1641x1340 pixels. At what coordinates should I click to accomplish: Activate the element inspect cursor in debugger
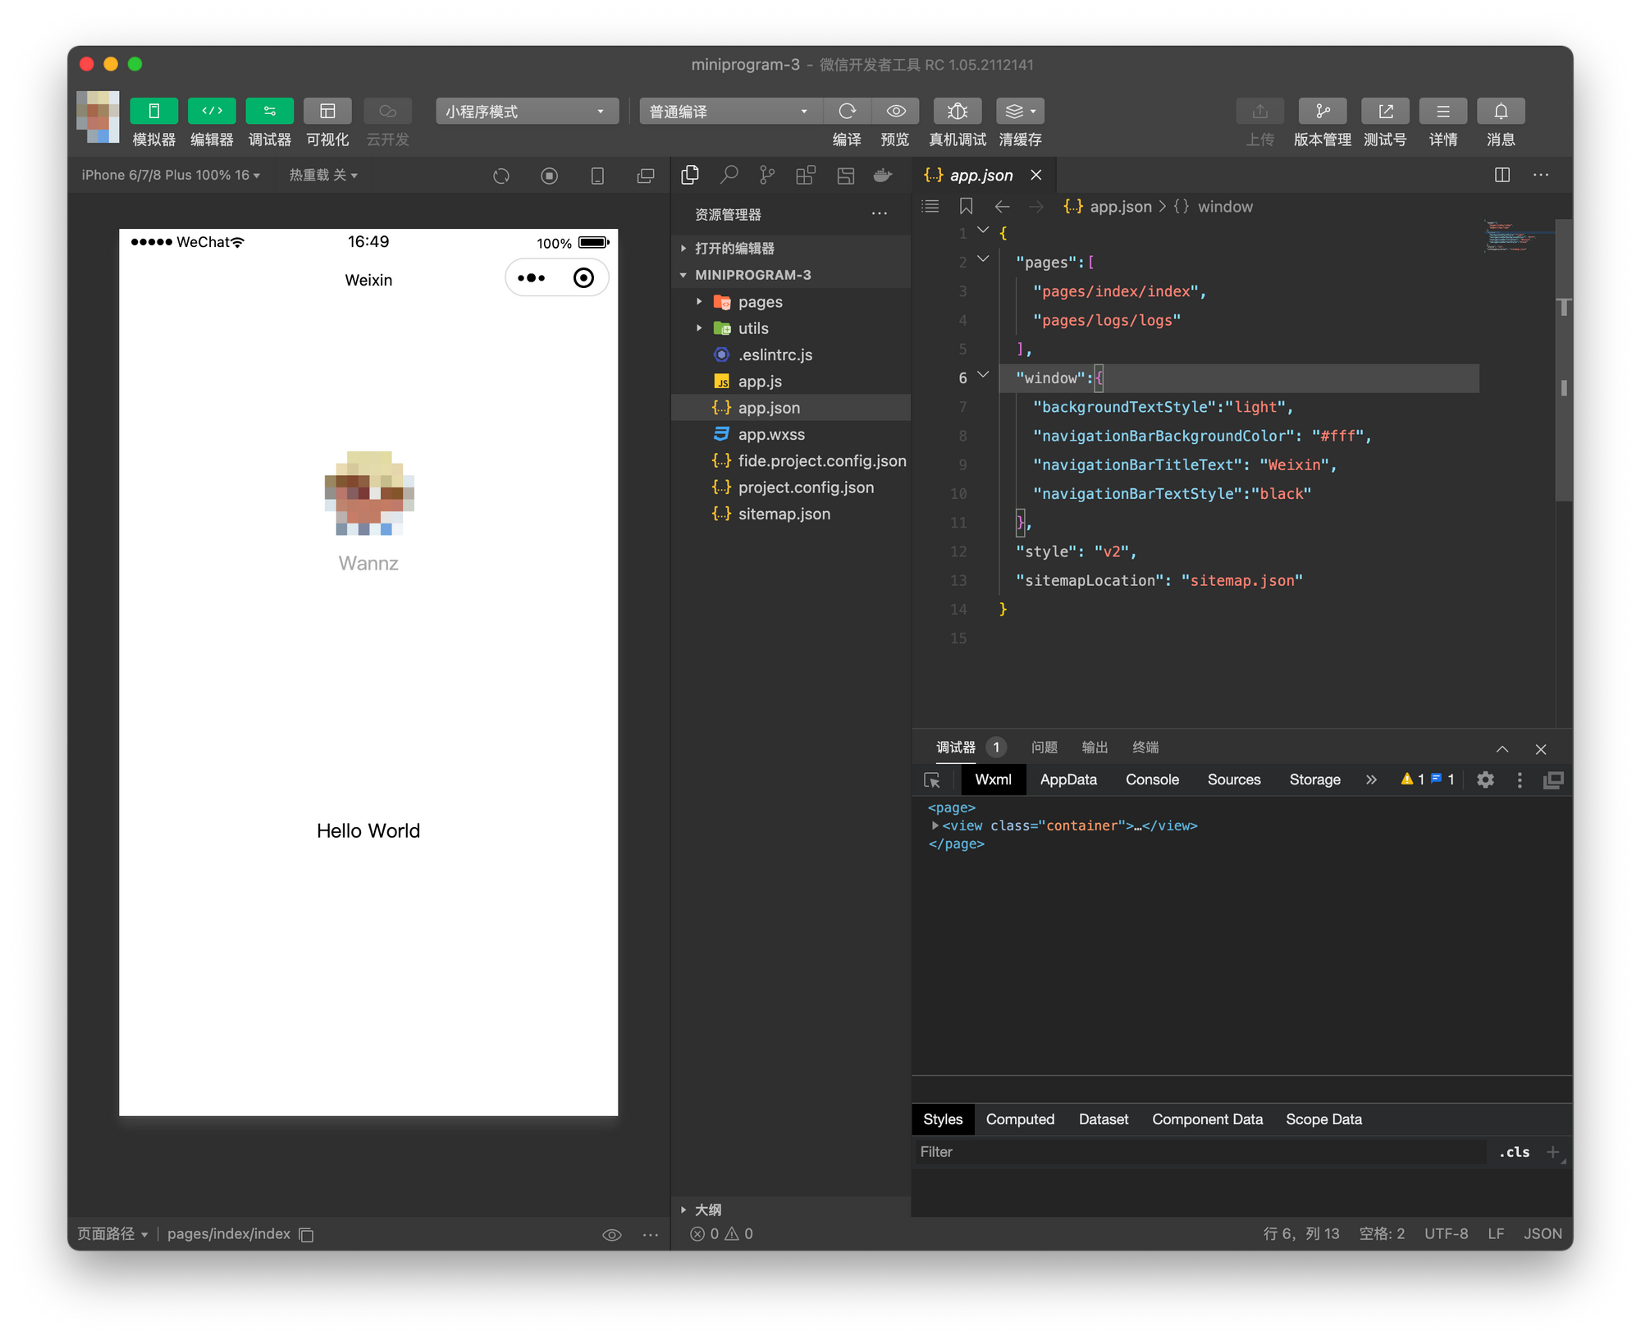click(932, 780)
